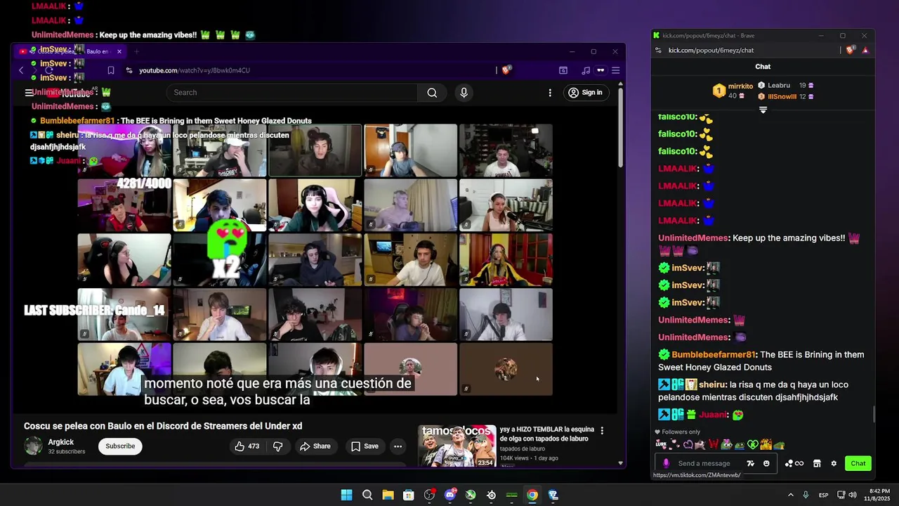Open the Kick gift shop icon
This screenshot has height=506, width=899.
(817, 463)
